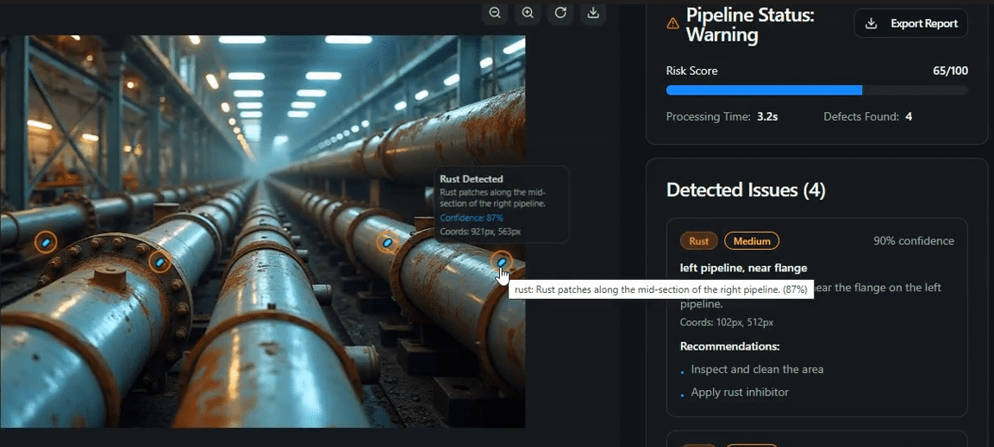
Task: Click the defect marker under the cursor
Action: pos(501,261)
